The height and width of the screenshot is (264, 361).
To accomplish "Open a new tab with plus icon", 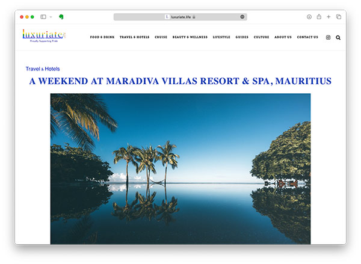I will 329,17.
